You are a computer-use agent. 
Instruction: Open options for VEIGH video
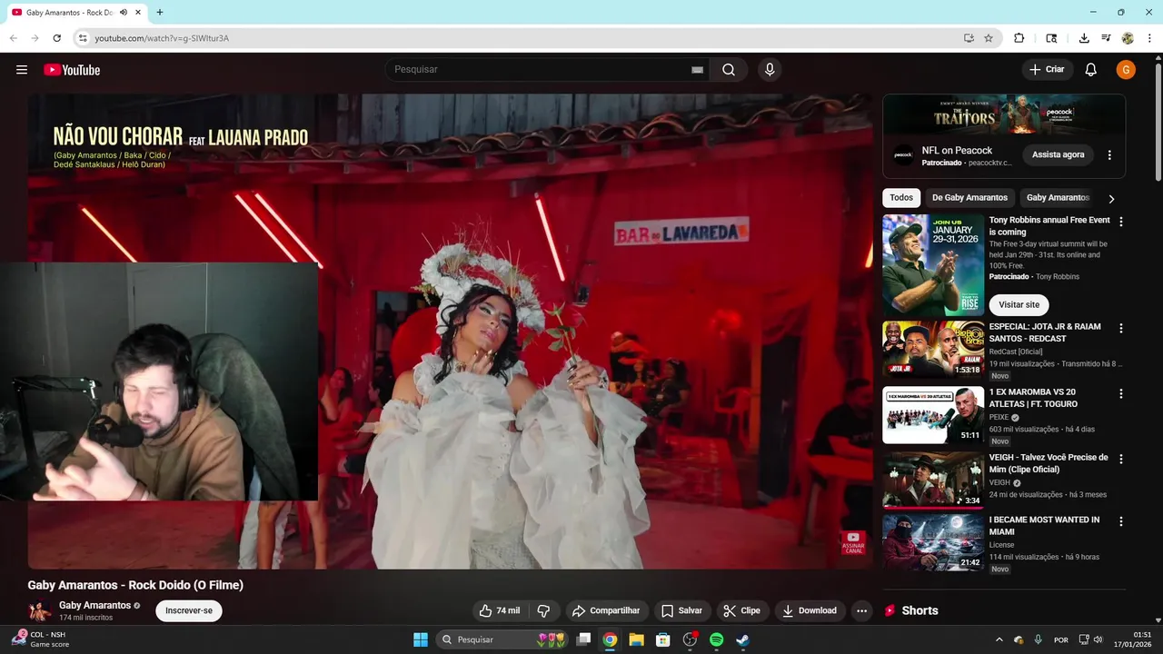point(1120,459)
